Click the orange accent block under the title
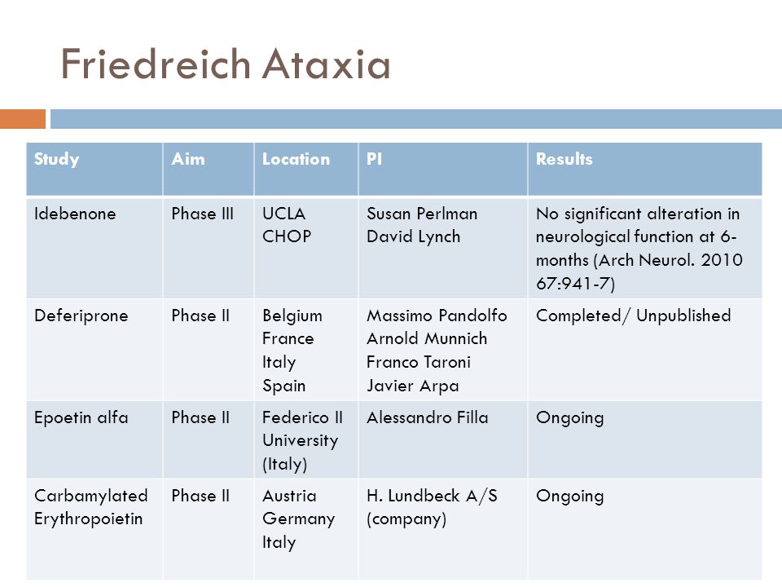This screenshot has height=587, width=782. 23,119
